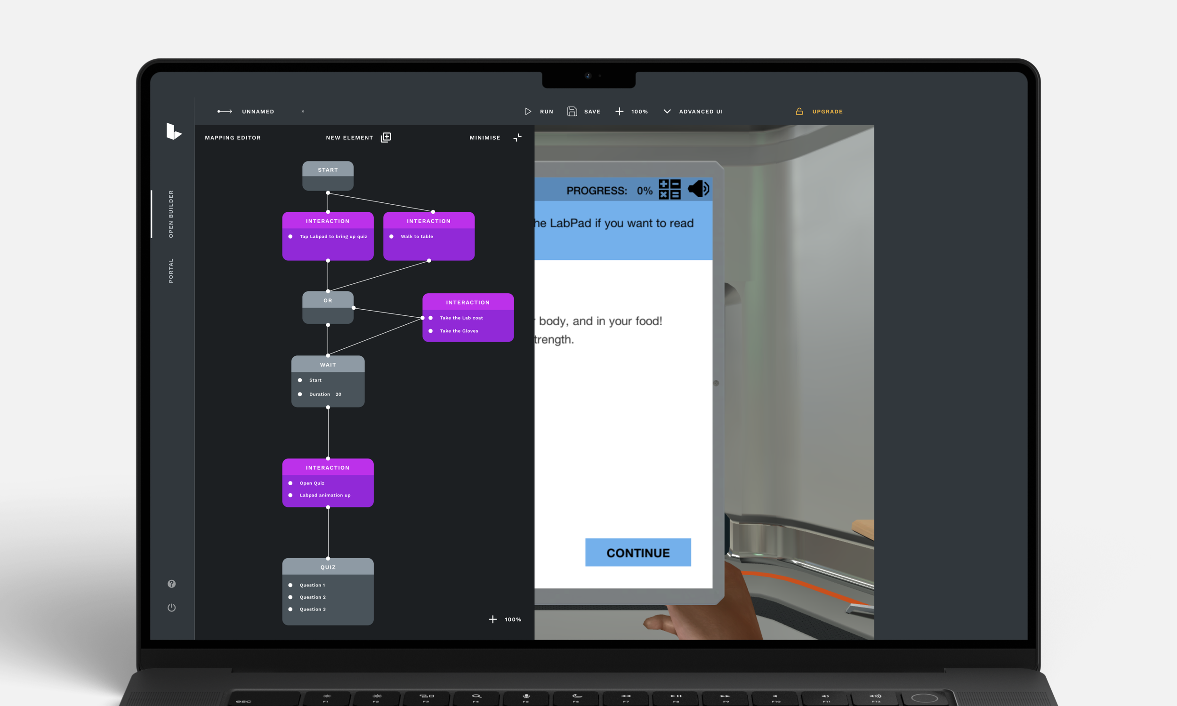Select Question 1 in Quiz node
This screenshot has height=706, width=1177.
pyautogui.click(x=312, y=585)
